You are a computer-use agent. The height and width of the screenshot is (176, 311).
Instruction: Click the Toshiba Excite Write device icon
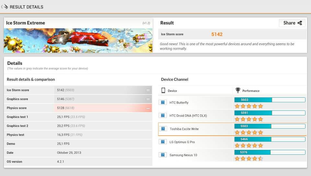point(163,129)
